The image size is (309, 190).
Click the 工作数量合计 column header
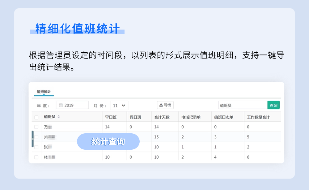click(x=258, y=117)
